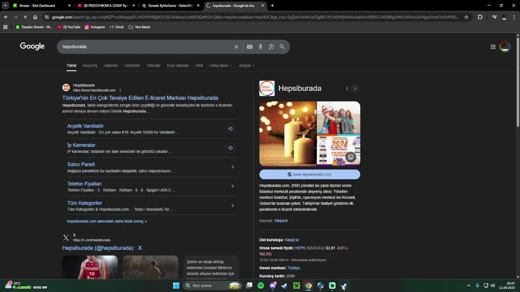This screenshot has height=292, width=520.
Task: Open Chrome media controls button
Action: 494,17
